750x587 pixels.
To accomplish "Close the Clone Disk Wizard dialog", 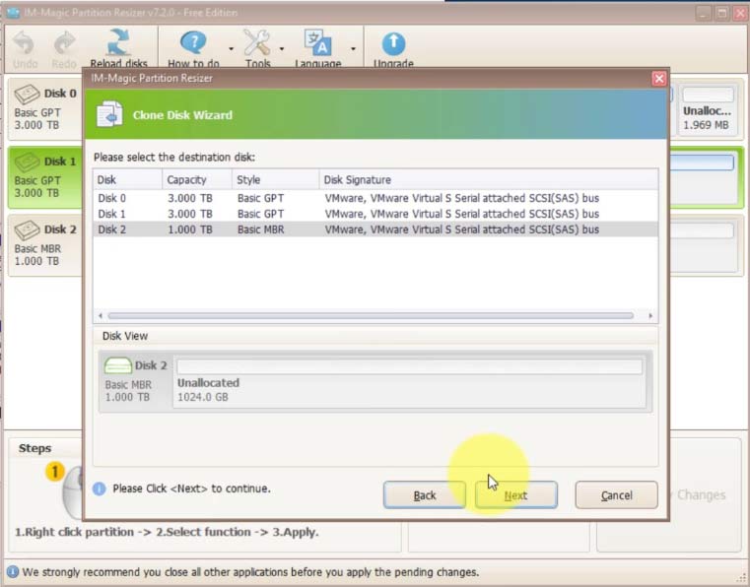I will pyautogui.click(x=658, y=79).
